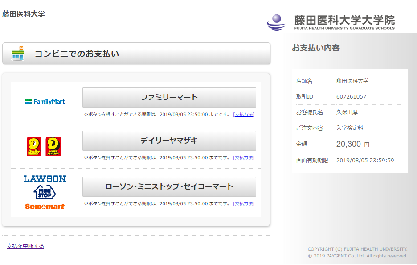Viewport: 417px width, 265px height.
Task: Click the 店舗名 label
Action: coord(304,81)
